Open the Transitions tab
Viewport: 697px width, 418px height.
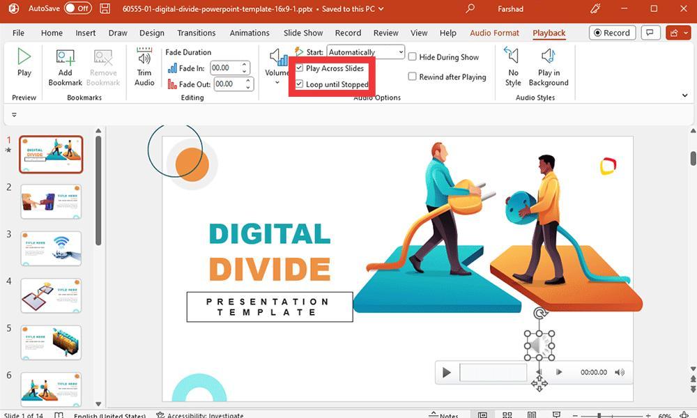coord(196,33)
